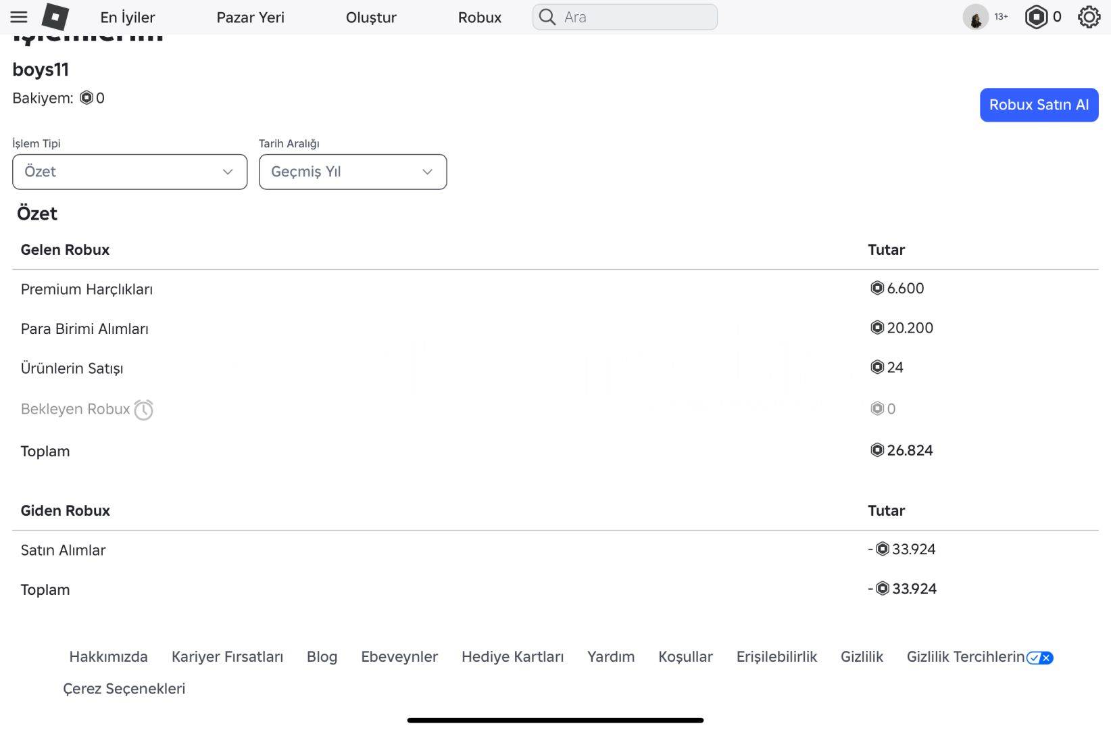This screenshot has width=1111, height=730.
Task: Click Robux icon next to 26.824
Action: click(877, 450)
